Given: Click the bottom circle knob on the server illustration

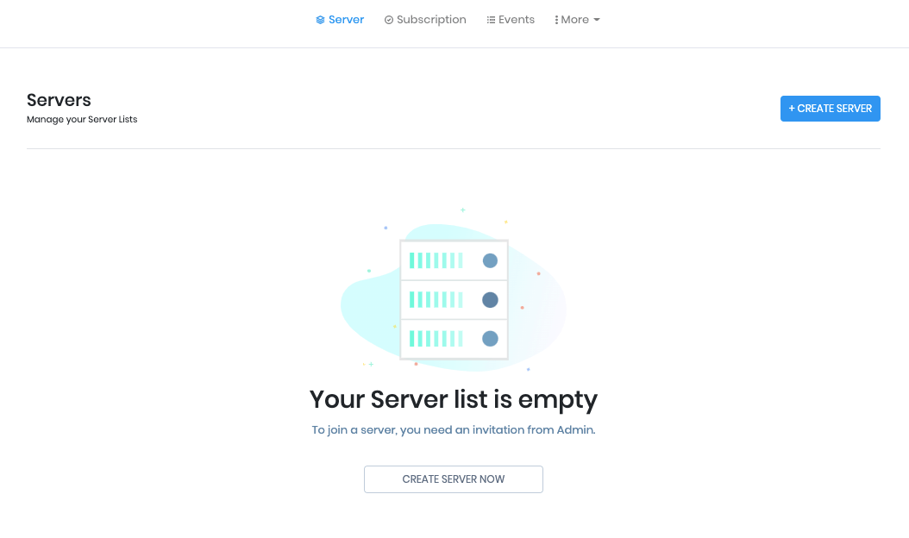Looking at the screenshot, I should pyautogui.click(x=490, y=338).
